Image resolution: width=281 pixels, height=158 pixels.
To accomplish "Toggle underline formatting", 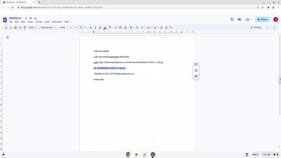I will (100, 28).
